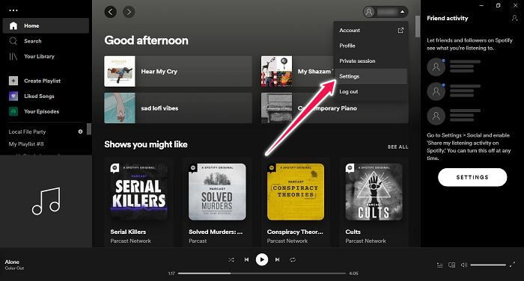Viewport: 524px width, 281px height.
Task: Skip to the next track
Action: 278,259
